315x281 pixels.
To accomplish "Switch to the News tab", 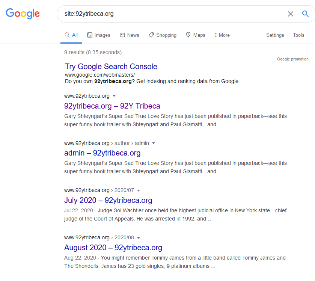I will click(x=130, y=35).
